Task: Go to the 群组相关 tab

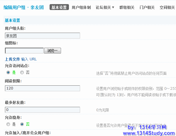Action: [127, 7]
